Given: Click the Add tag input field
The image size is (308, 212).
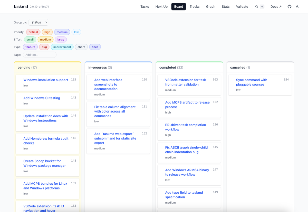Looking at the screenshot, I should point(40,54).
